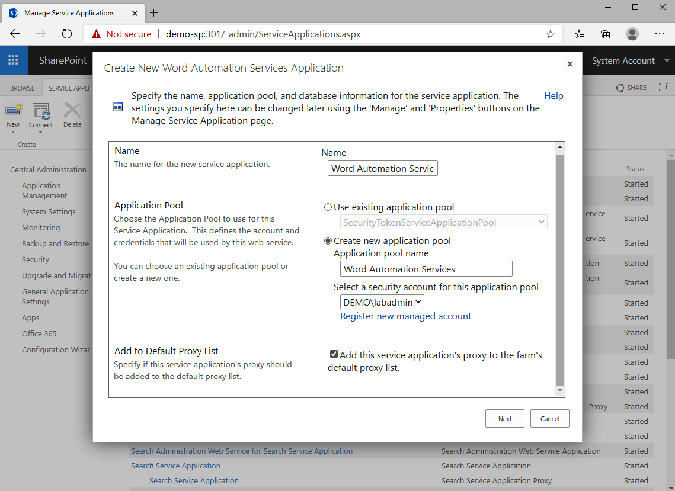Open the Configuration Wizards link
The width and height of the screenshot is (675, 491).
56,349
